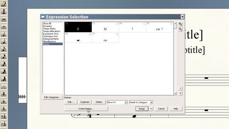Select expression 77 with open notehead
Image resolution: width=229 pixels, height=129 pixels.
(x=105, y=38)
